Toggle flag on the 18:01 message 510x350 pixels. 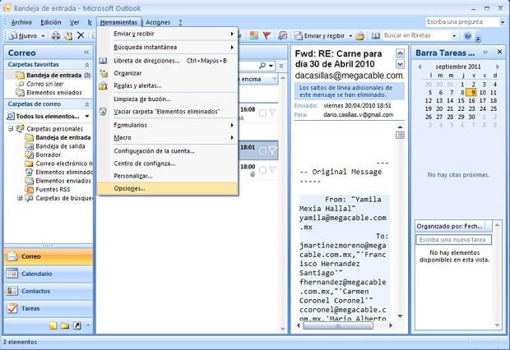coord(272,150)
